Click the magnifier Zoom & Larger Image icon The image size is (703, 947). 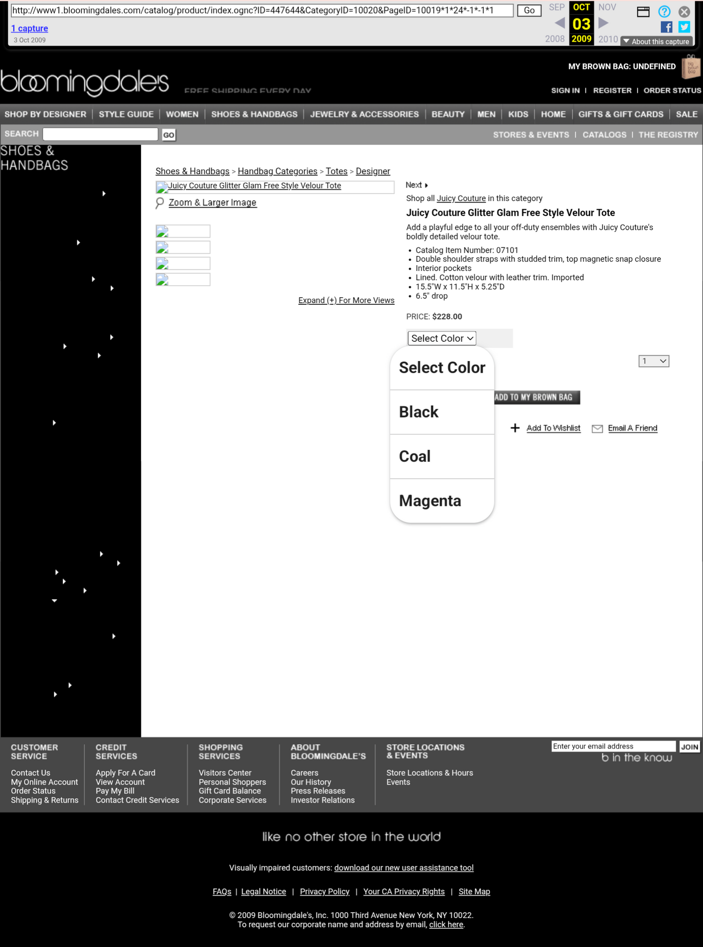coord(160,203)
